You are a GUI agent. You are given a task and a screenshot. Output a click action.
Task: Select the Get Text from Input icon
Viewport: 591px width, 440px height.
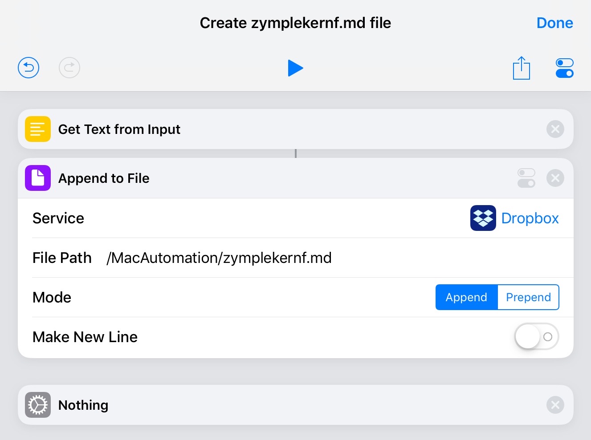tap(38, 129)
